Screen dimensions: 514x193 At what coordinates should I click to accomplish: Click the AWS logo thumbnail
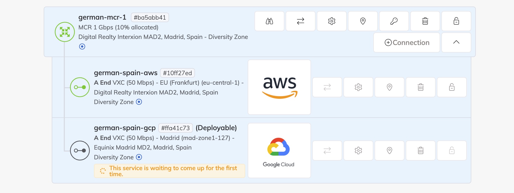[279, 87]
